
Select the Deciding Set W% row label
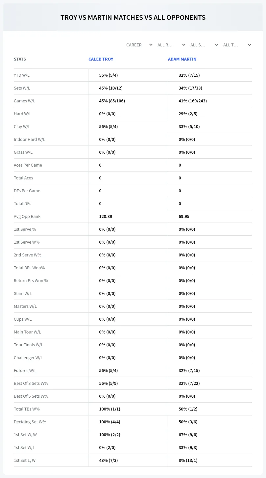tap(30, 422)
